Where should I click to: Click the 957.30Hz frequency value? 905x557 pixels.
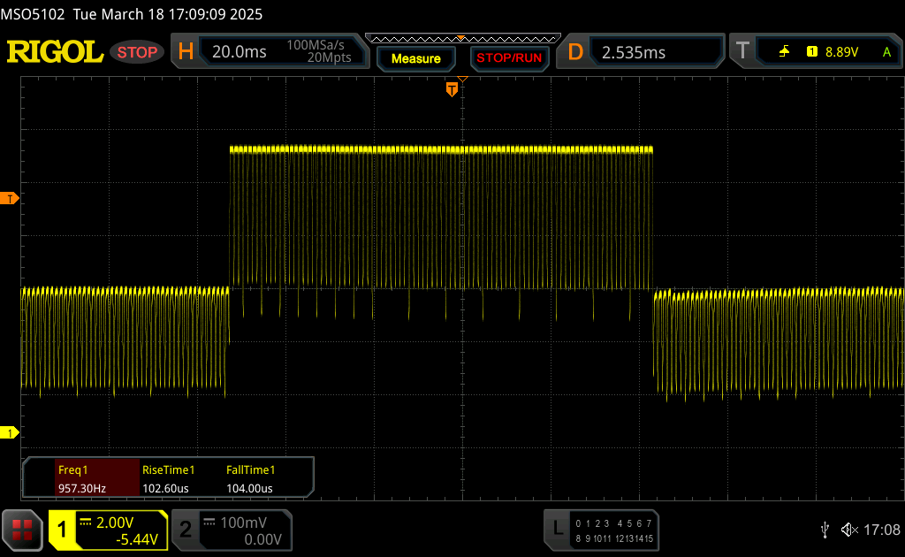tap(82, 488)
